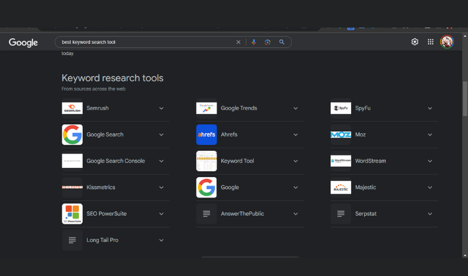Click the Semrush logo thumbnail
Image resolution: width=468 pixels, height=276 pixels.
(72, 108)
